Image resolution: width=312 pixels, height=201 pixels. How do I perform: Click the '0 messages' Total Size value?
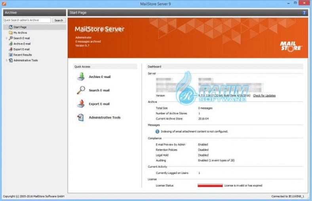205,108
